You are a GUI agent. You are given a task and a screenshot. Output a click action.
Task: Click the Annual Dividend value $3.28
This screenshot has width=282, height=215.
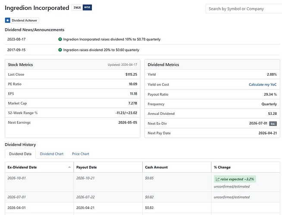272,114
